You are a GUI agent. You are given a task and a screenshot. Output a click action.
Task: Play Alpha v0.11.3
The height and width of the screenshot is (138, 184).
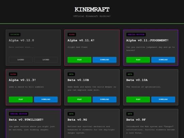[21, 99]
